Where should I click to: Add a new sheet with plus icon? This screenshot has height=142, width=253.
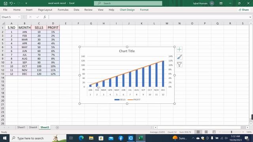point(57,127)
